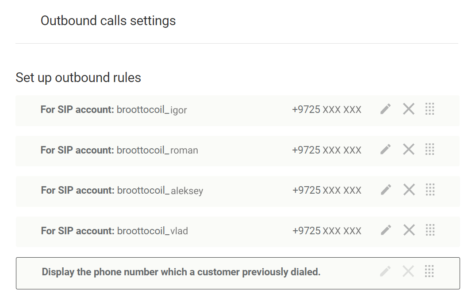Image resolution: width=472 pixels, height=300 pixels.
Task: Click drag handle of broottocoil_vlad row
Action: (430, 230)
